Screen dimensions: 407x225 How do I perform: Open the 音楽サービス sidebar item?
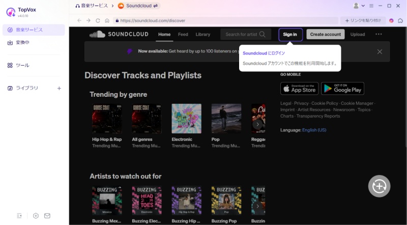[x=34, y=30]
